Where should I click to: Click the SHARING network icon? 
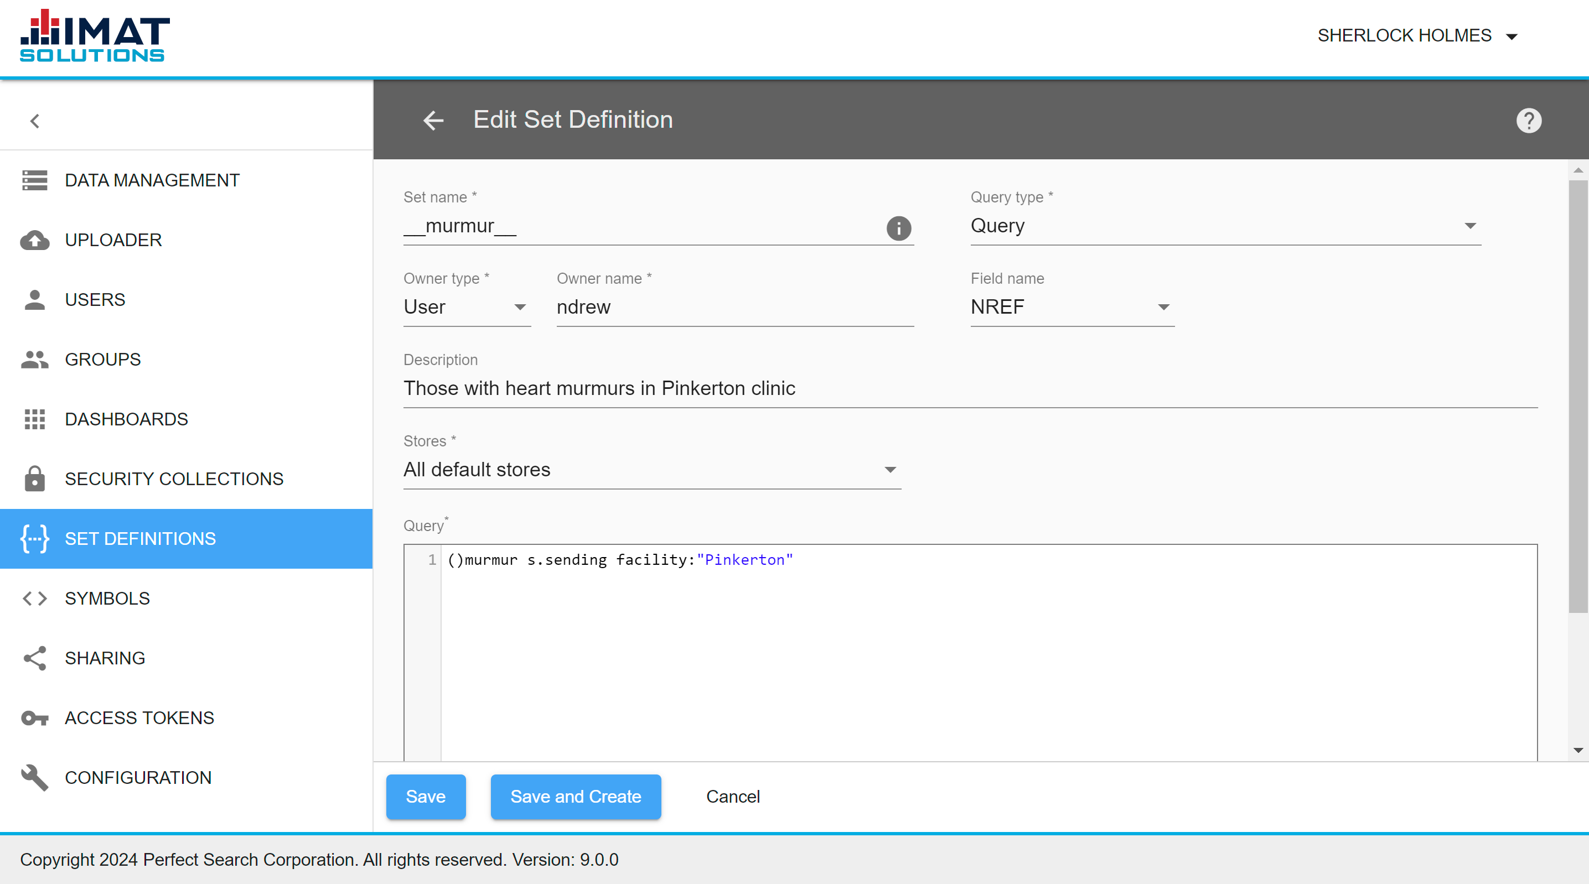tap(34, 658)
